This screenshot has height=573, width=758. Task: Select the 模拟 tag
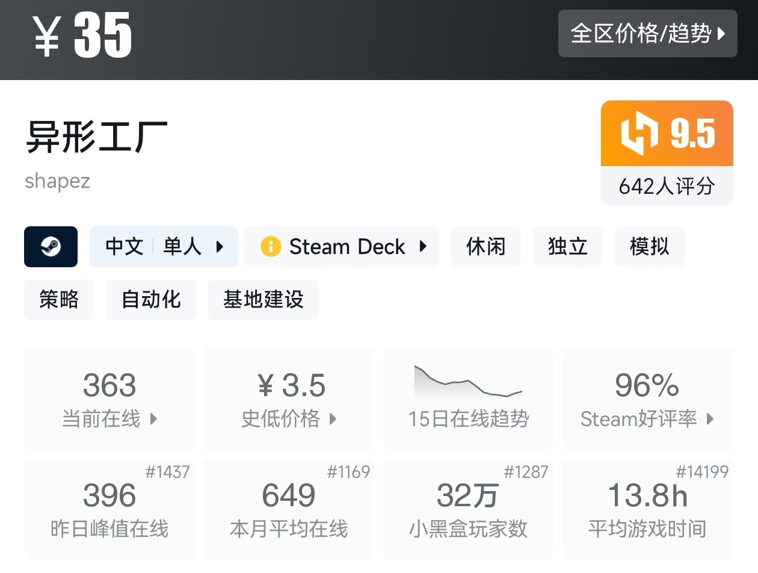coord(649,247)
